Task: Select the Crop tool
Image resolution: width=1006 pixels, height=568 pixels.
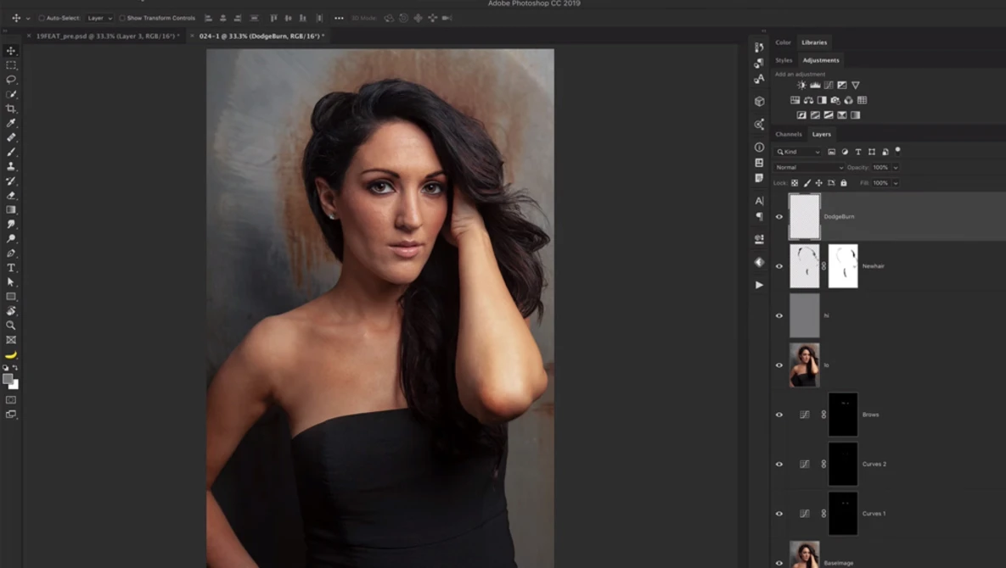Action: [11, 109]
